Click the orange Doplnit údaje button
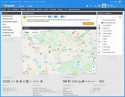Image resolution: width=125 pixels, height=97 pixels. [x=88, y=24]
